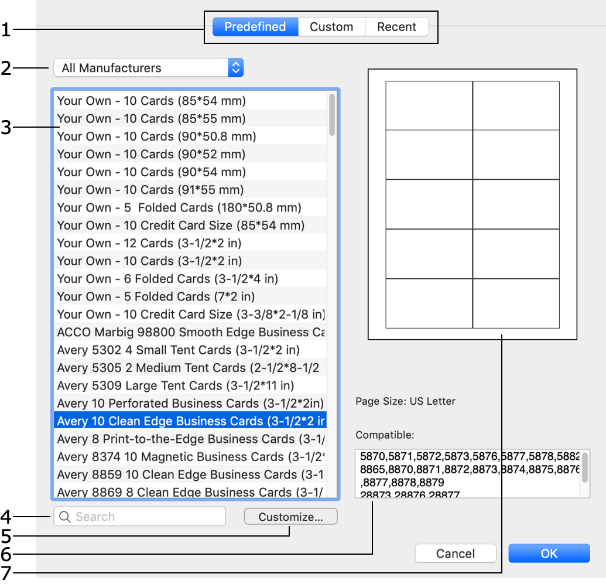Select Your Own - 5 Folded Cards (180*50.8 mm)
This screenshot has height=584, width=606.
click(190, 207)
